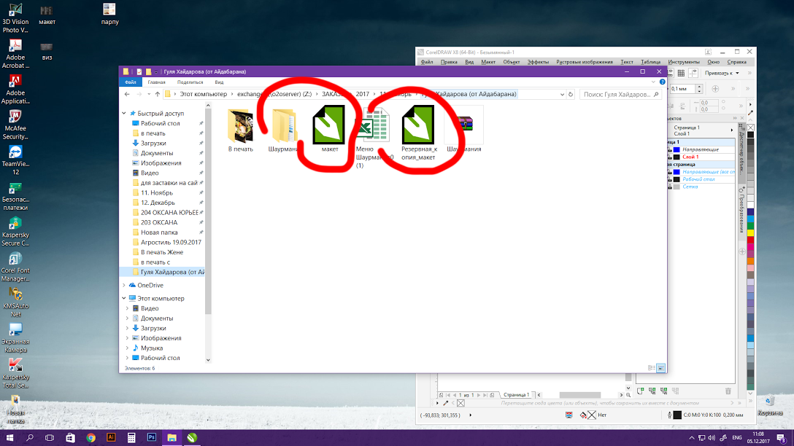794x446 pixels.
Task: Switch Explorer to details view icon
Action: coord(651,368)
